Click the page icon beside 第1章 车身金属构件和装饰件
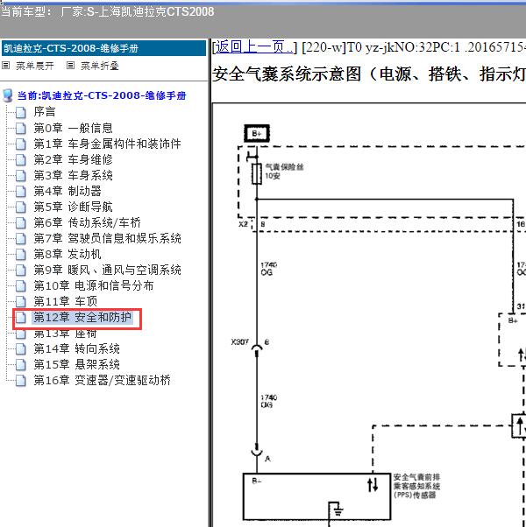Viewport: 526px width, 527px height. (x=21, y=144)
